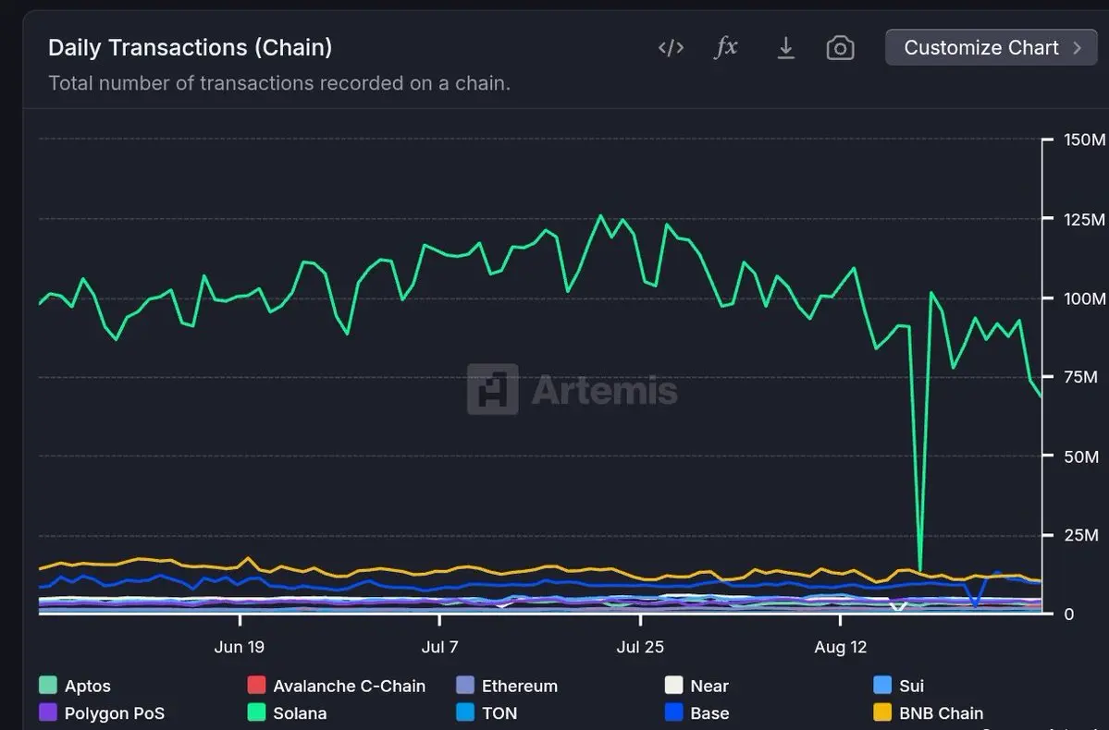This screenshot has width=1109, height=730.
Task: Click the 100M y-axis label
Action: (x=1084, y=298)
